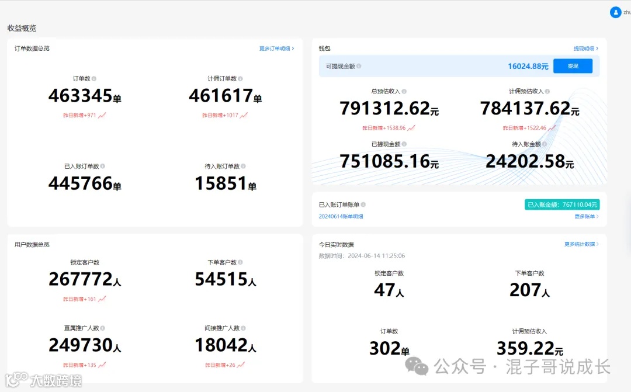
Task: Click info icon beside 待入账金额
Action: pyautogui.click(x=545, y=144)
